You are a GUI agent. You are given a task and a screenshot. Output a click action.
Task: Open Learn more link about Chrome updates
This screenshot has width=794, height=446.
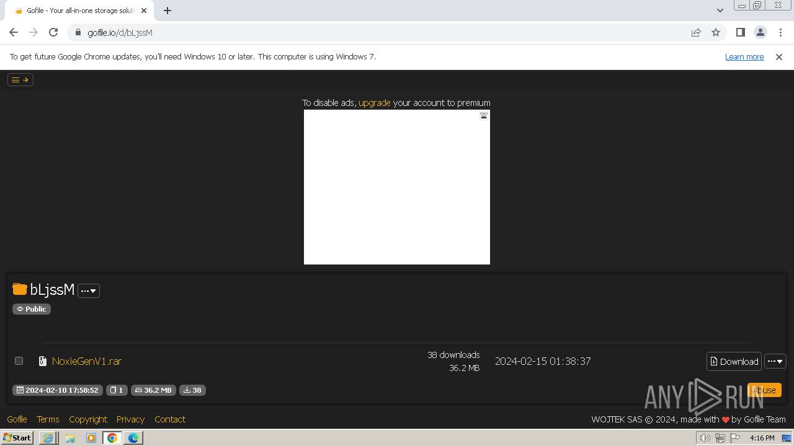tap(744, 56)
